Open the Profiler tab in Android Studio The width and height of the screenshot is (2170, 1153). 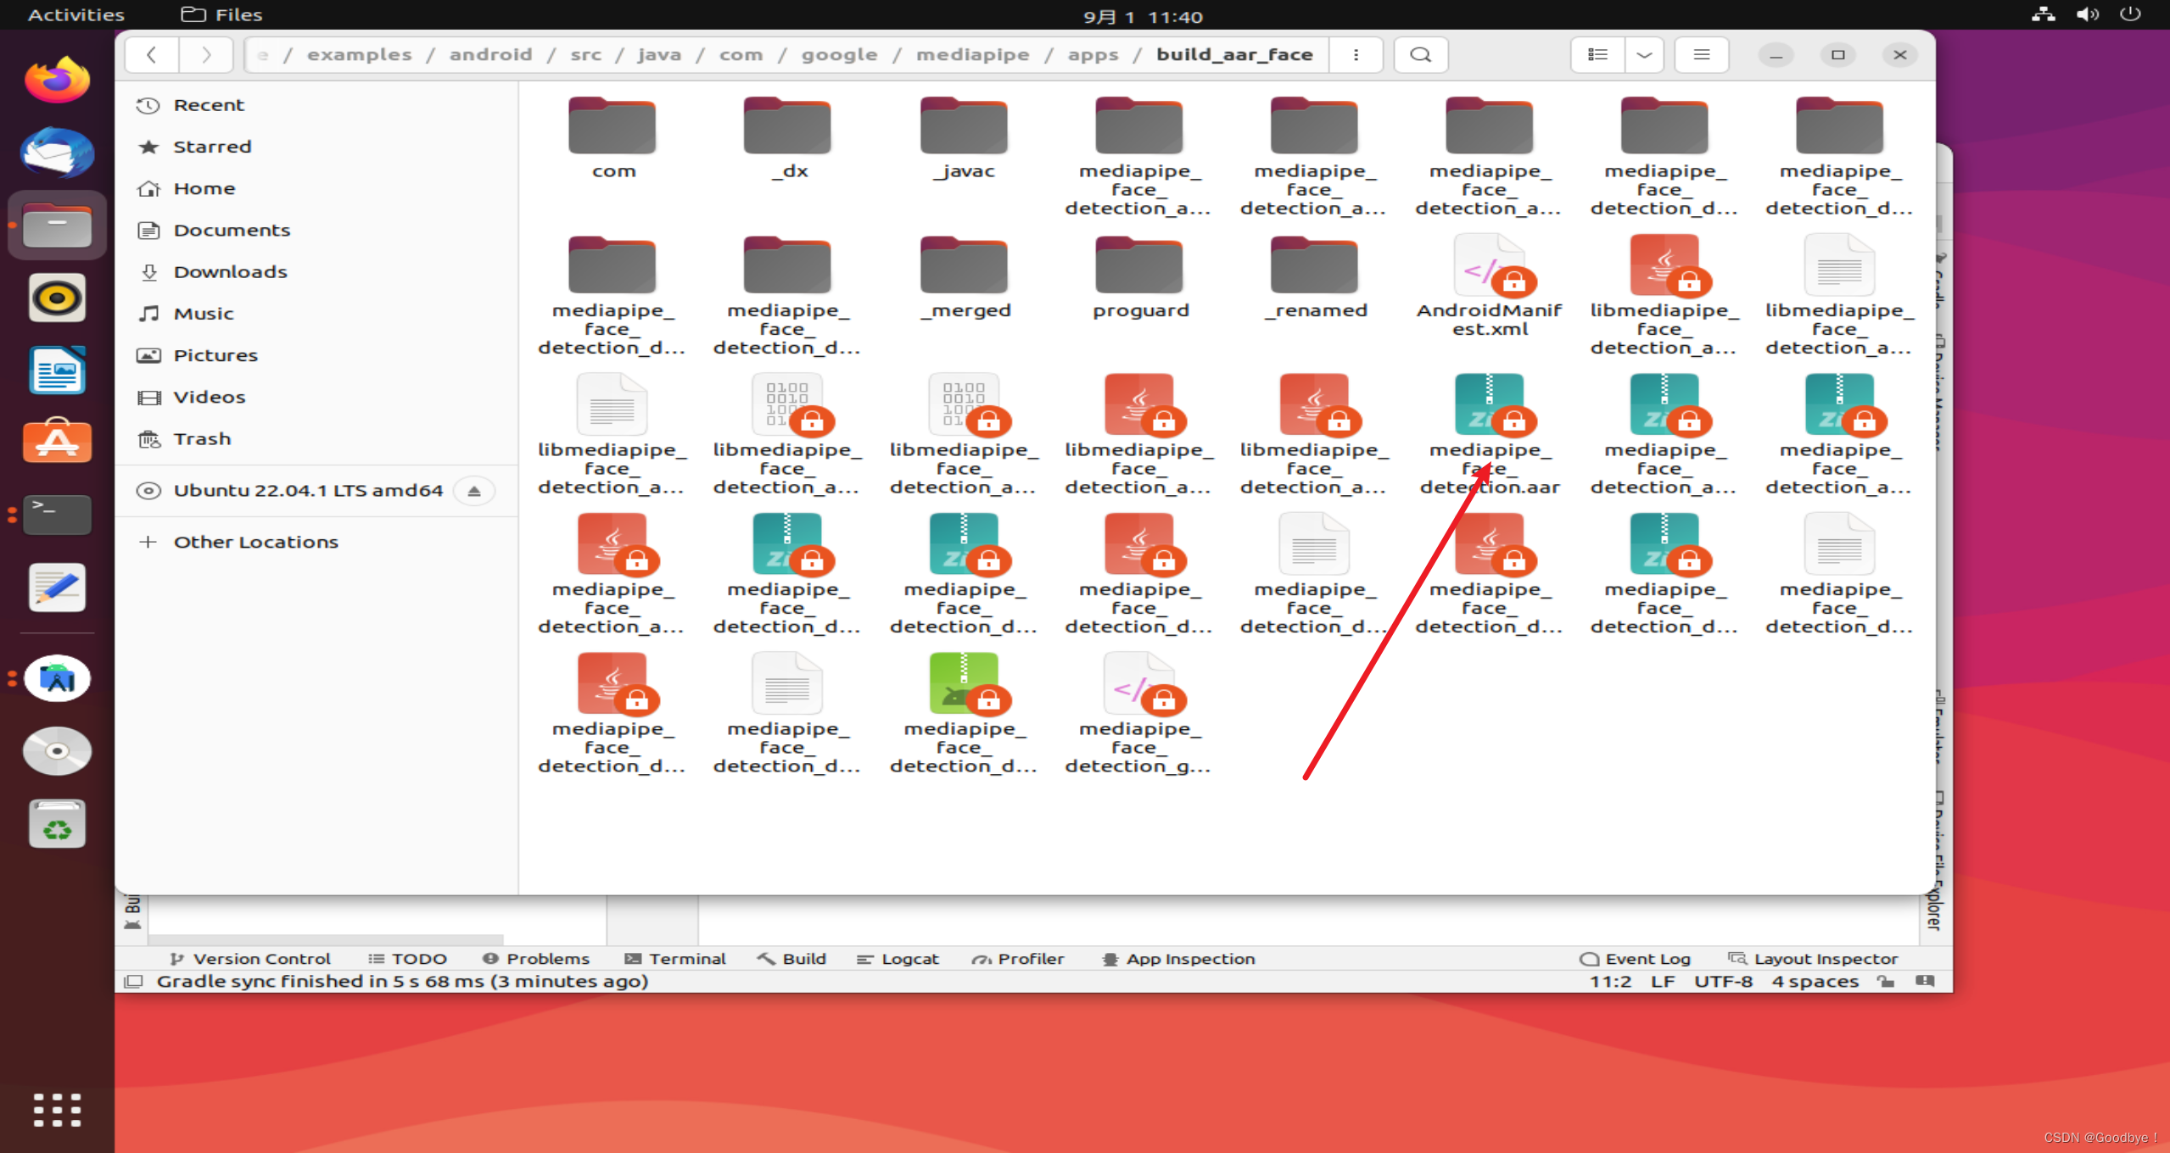pos(1018,959)
